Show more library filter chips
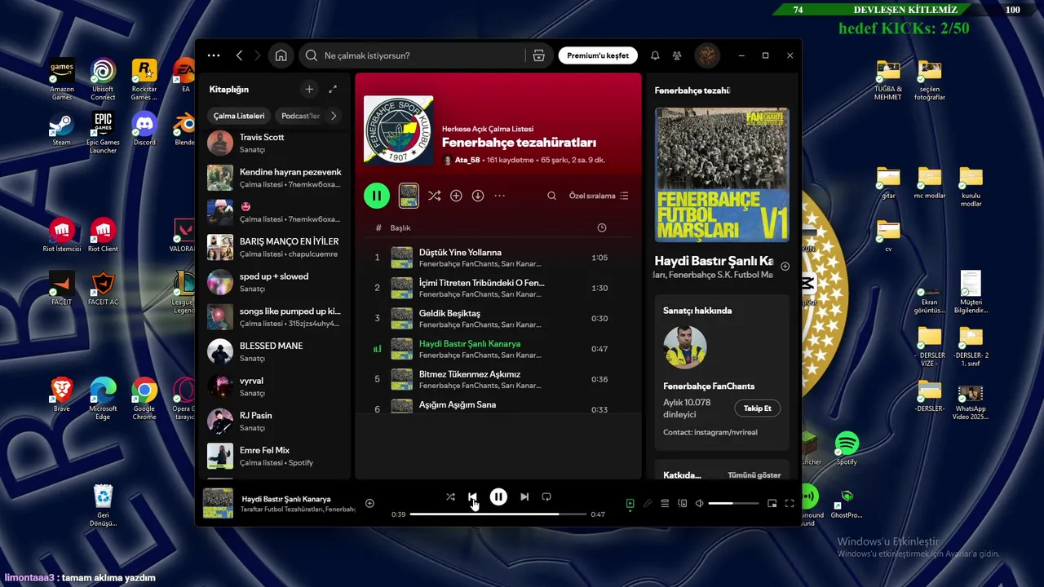Screen dimensions: 1044x587 point(333,116)
